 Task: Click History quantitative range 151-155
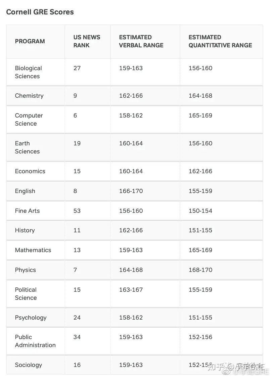(x=200, y=230)
